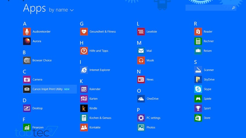Click the search magnifier button

click(x=234, y=8)
